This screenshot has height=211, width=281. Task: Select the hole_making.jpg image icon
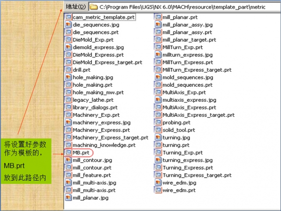pos(68,77)
